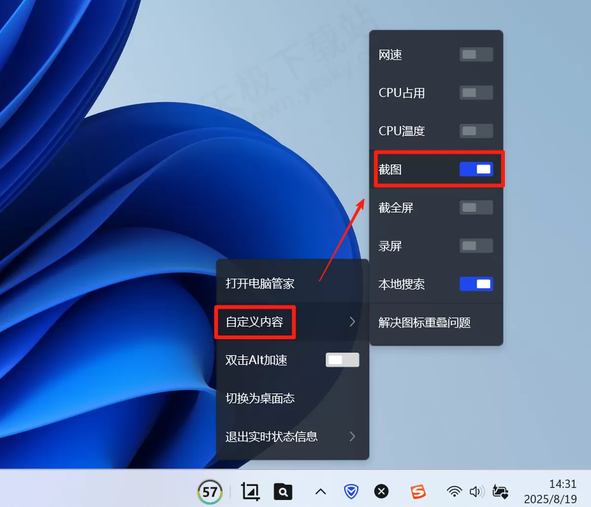Viewport: 591px width, 507px height.
Task: Select 打开电脑管家 menu entry
Action: click(x=293, y=283)
